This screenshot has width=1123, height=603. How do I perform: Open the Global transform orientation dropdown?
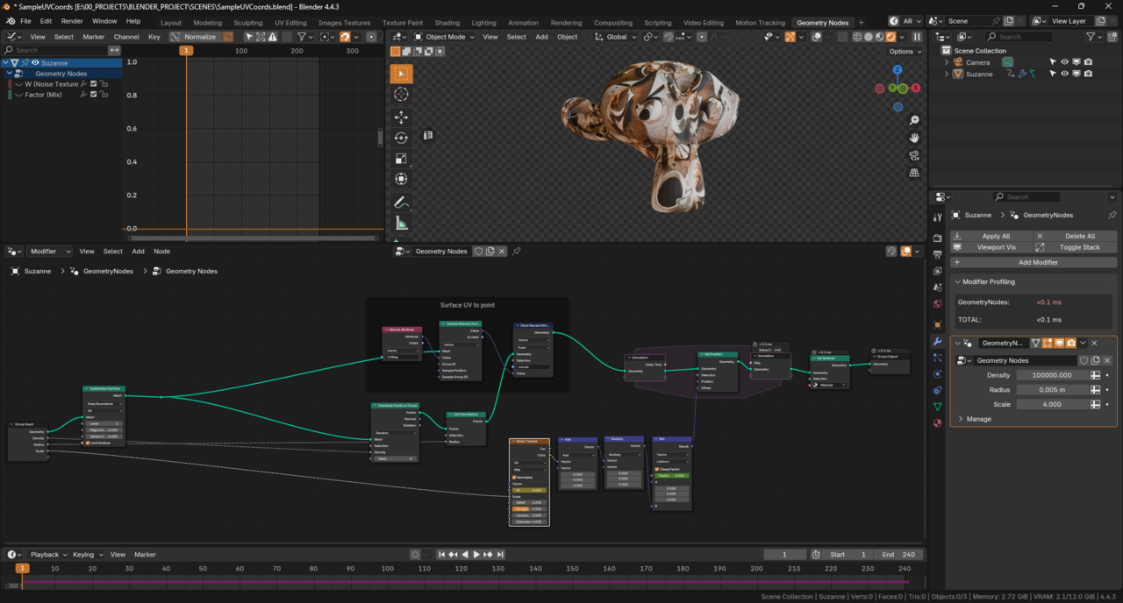(615, 37)
